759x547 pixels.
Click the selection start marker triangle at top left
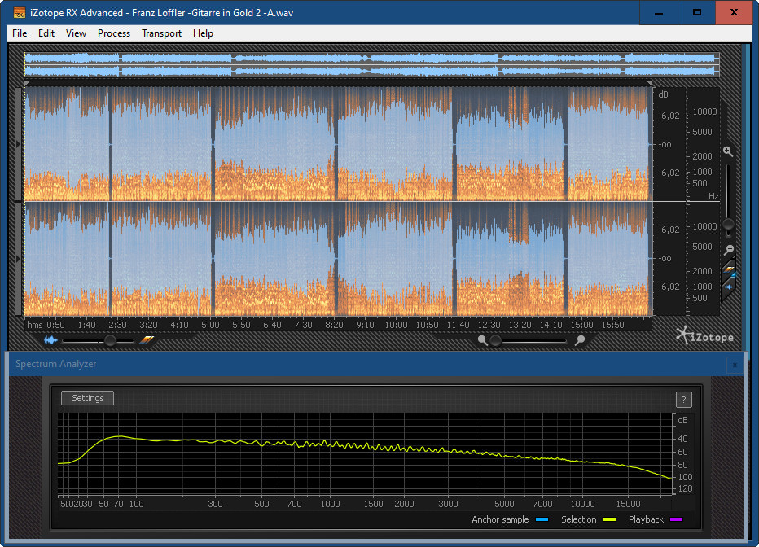click(28, 83)
